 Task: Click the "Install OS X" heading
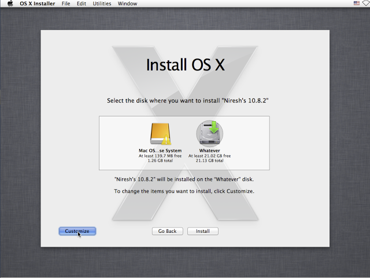pos(184,64)
